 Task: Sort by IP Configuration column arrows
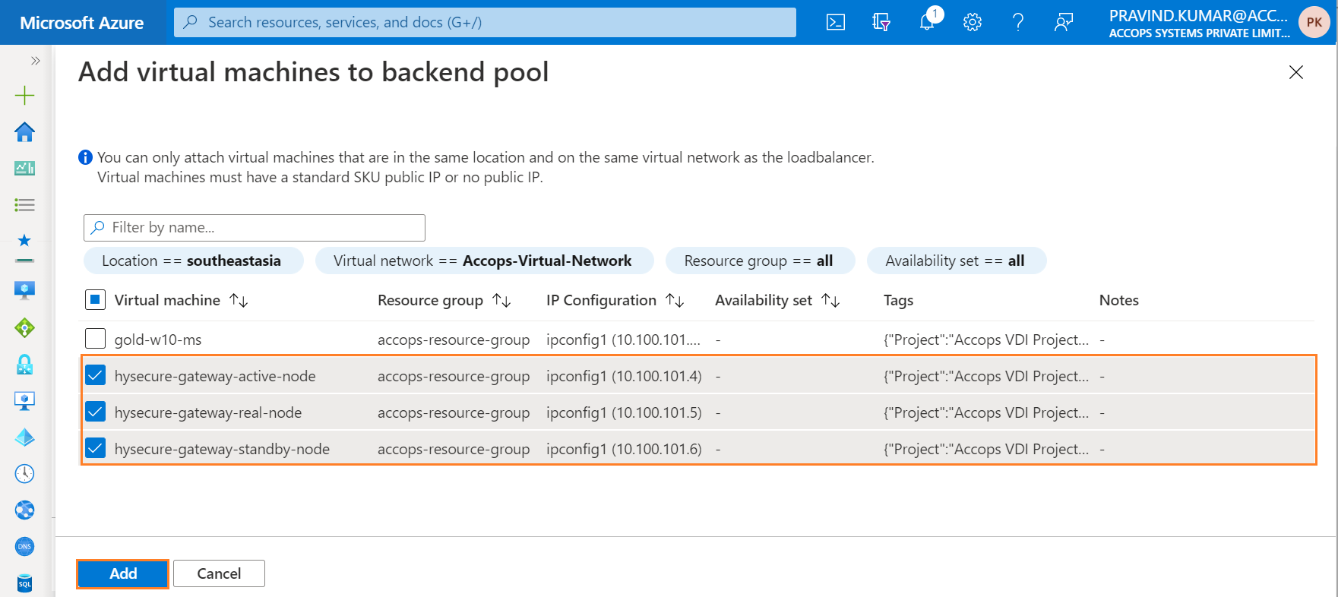coord(675,301)
